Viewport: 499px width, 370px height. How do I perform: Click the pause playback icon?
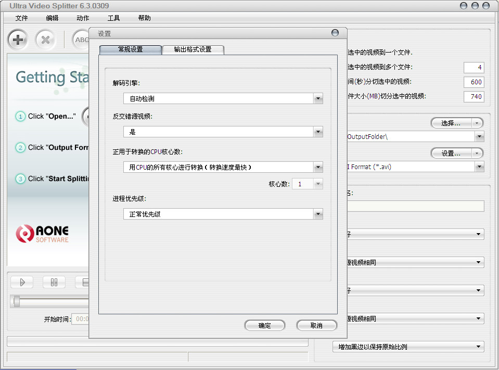coord(54,282)
